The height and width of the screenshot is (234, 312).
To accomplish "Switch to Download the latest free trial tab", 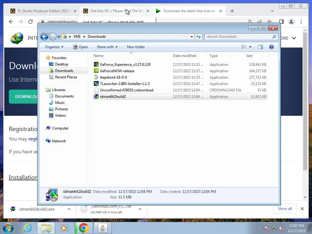I will click(x=189, y=11).
